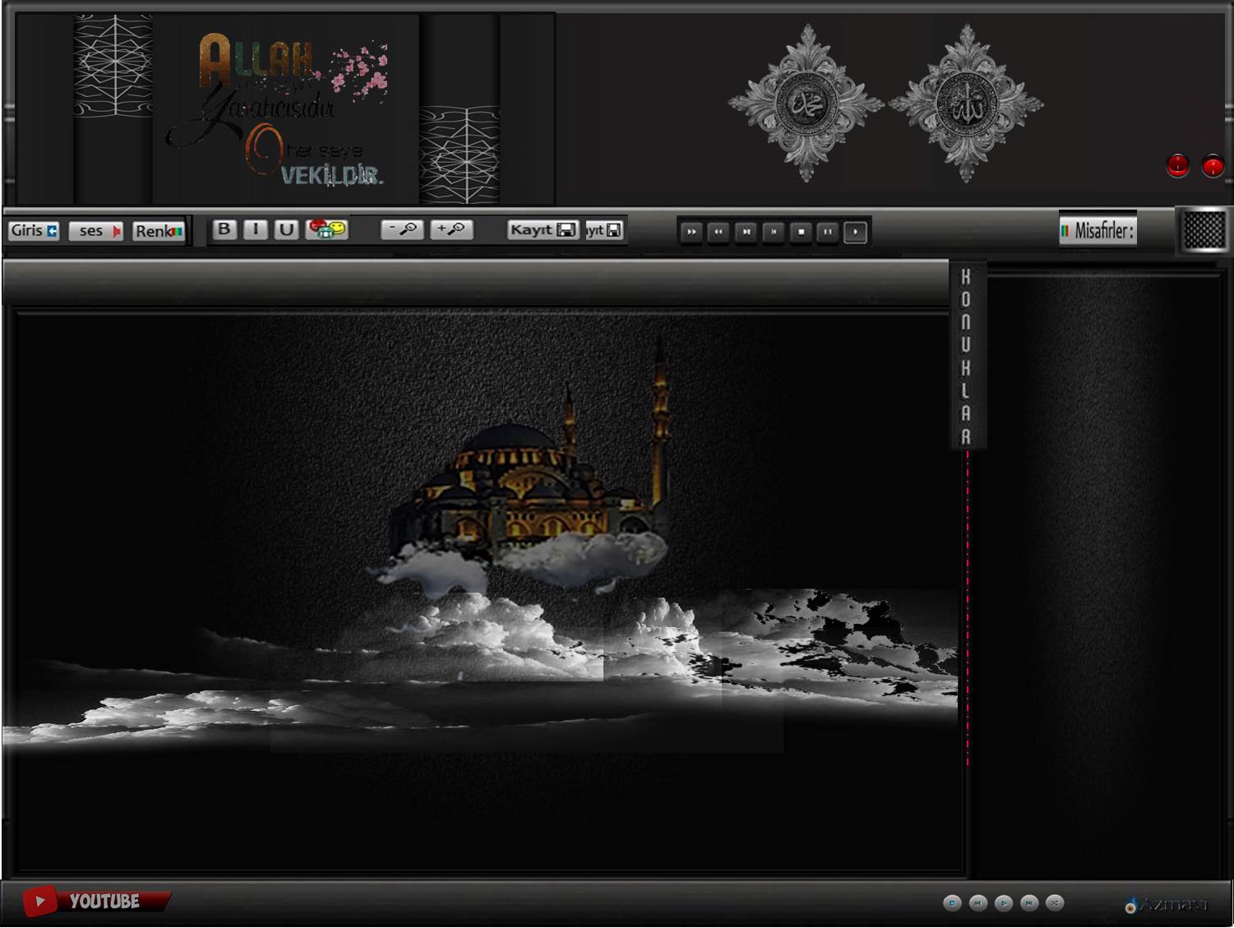Toggle italic text formatting
Image resolution: width=1234 pixels, height=928 pixels.
256,229
